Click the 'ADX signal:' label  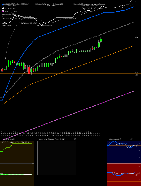(7, 25)
